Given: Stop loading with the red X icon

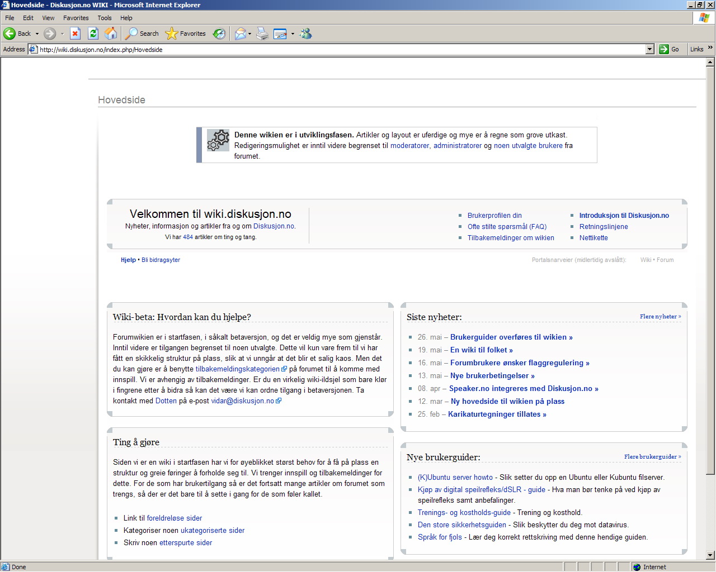Looking at the screenshot, I should (76, 34).
